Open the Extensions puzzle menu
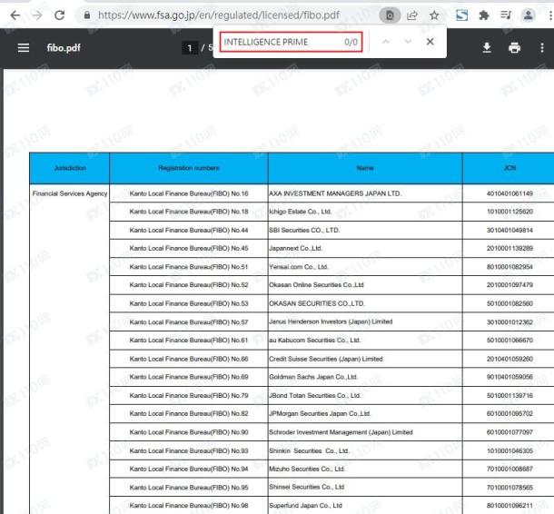Viewport: 554px width, 514px height. pyautogui.click(x=484, y=15)
